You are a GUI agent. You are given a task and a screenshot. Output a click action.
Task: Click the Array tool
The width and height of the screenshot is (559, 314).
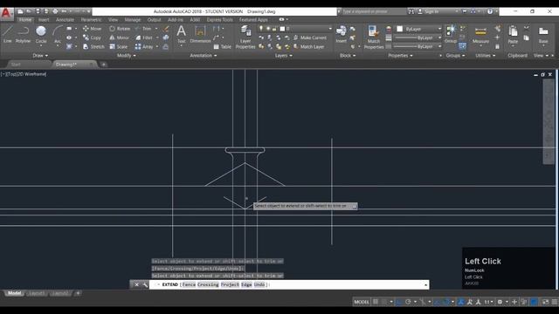point(144,46)
